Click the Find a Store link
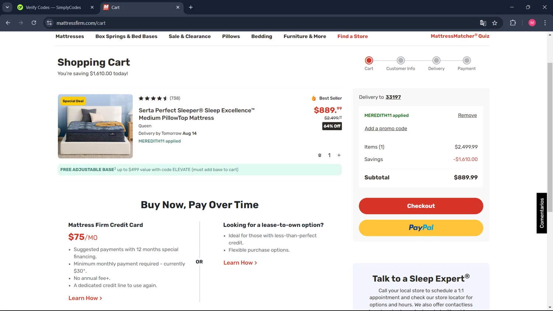The height and width of the screenshot is (311, 553). pyautogui.click(x=352, y=36)
